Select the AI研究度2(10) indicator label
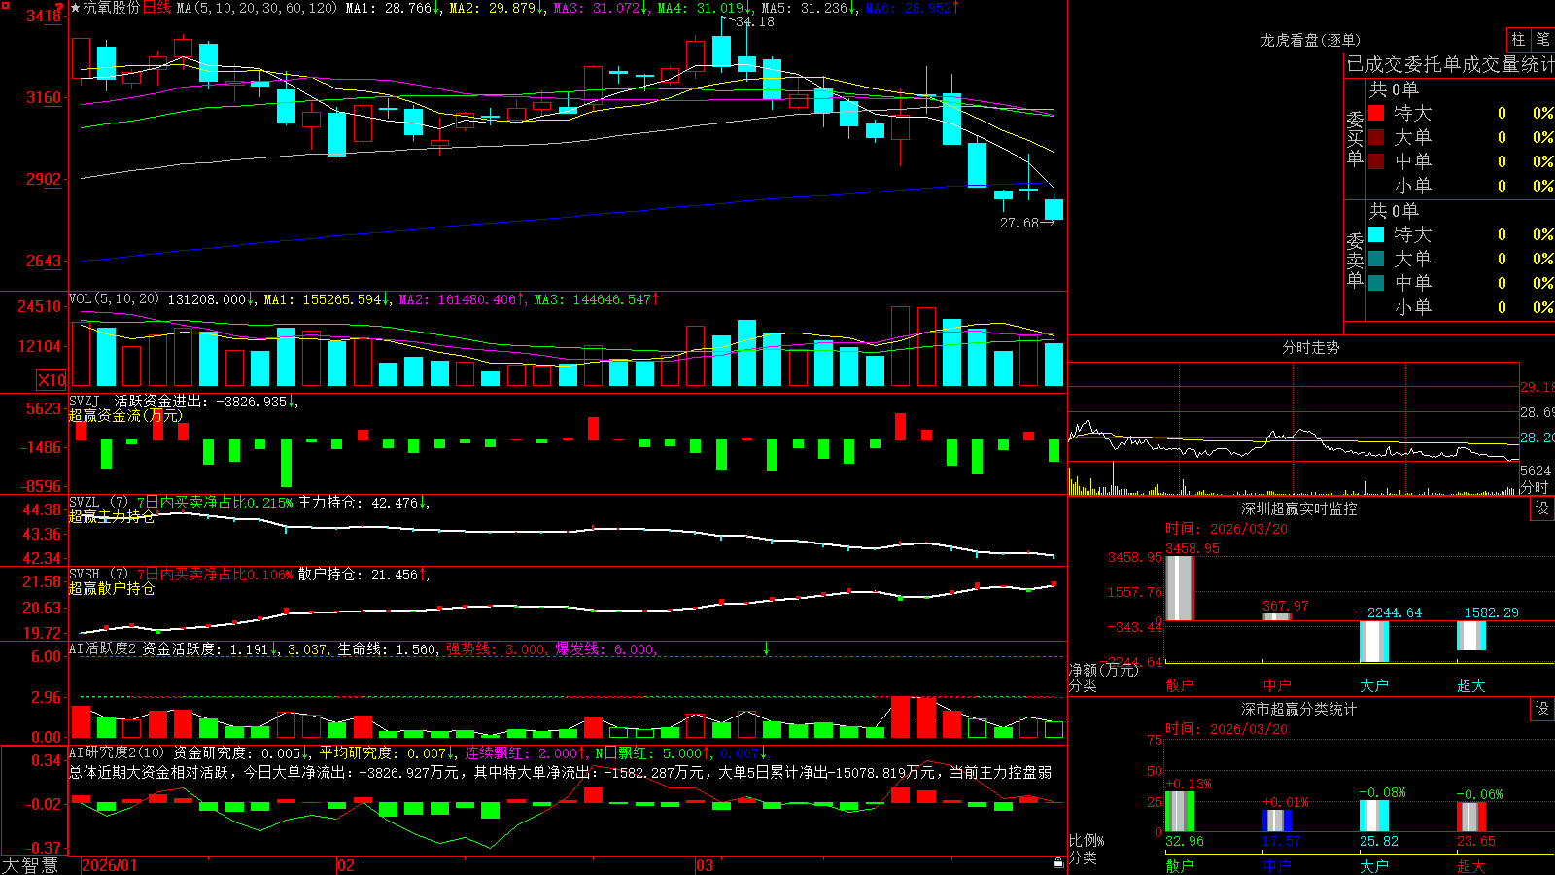Viewport: 1555px width, 875px height. (117, 752)
